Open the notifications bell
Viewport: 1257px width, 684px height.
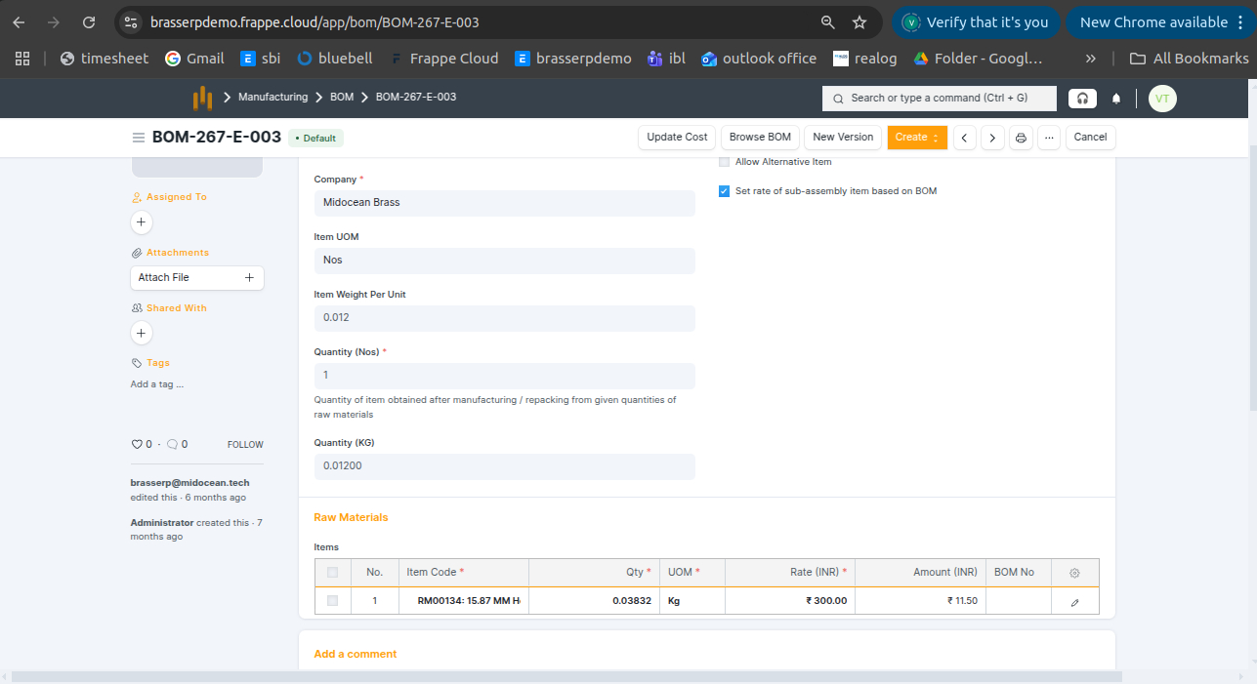[x=1116, y=99]
